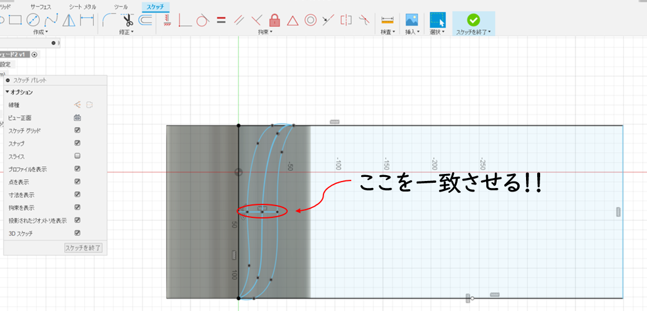Apply tangent constraint
Screen dimensions: 647x311
point(202,20)
